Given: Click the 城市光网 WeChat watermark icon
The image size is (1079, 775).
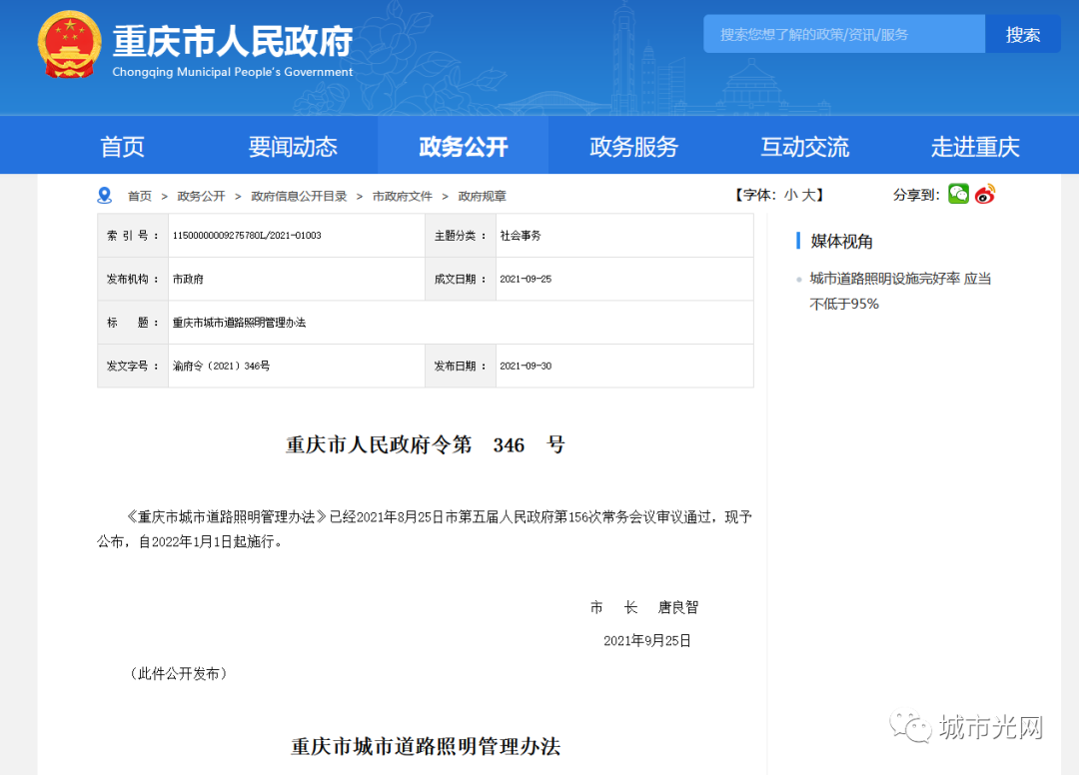Looking at the screenshot, I should 912,727.
